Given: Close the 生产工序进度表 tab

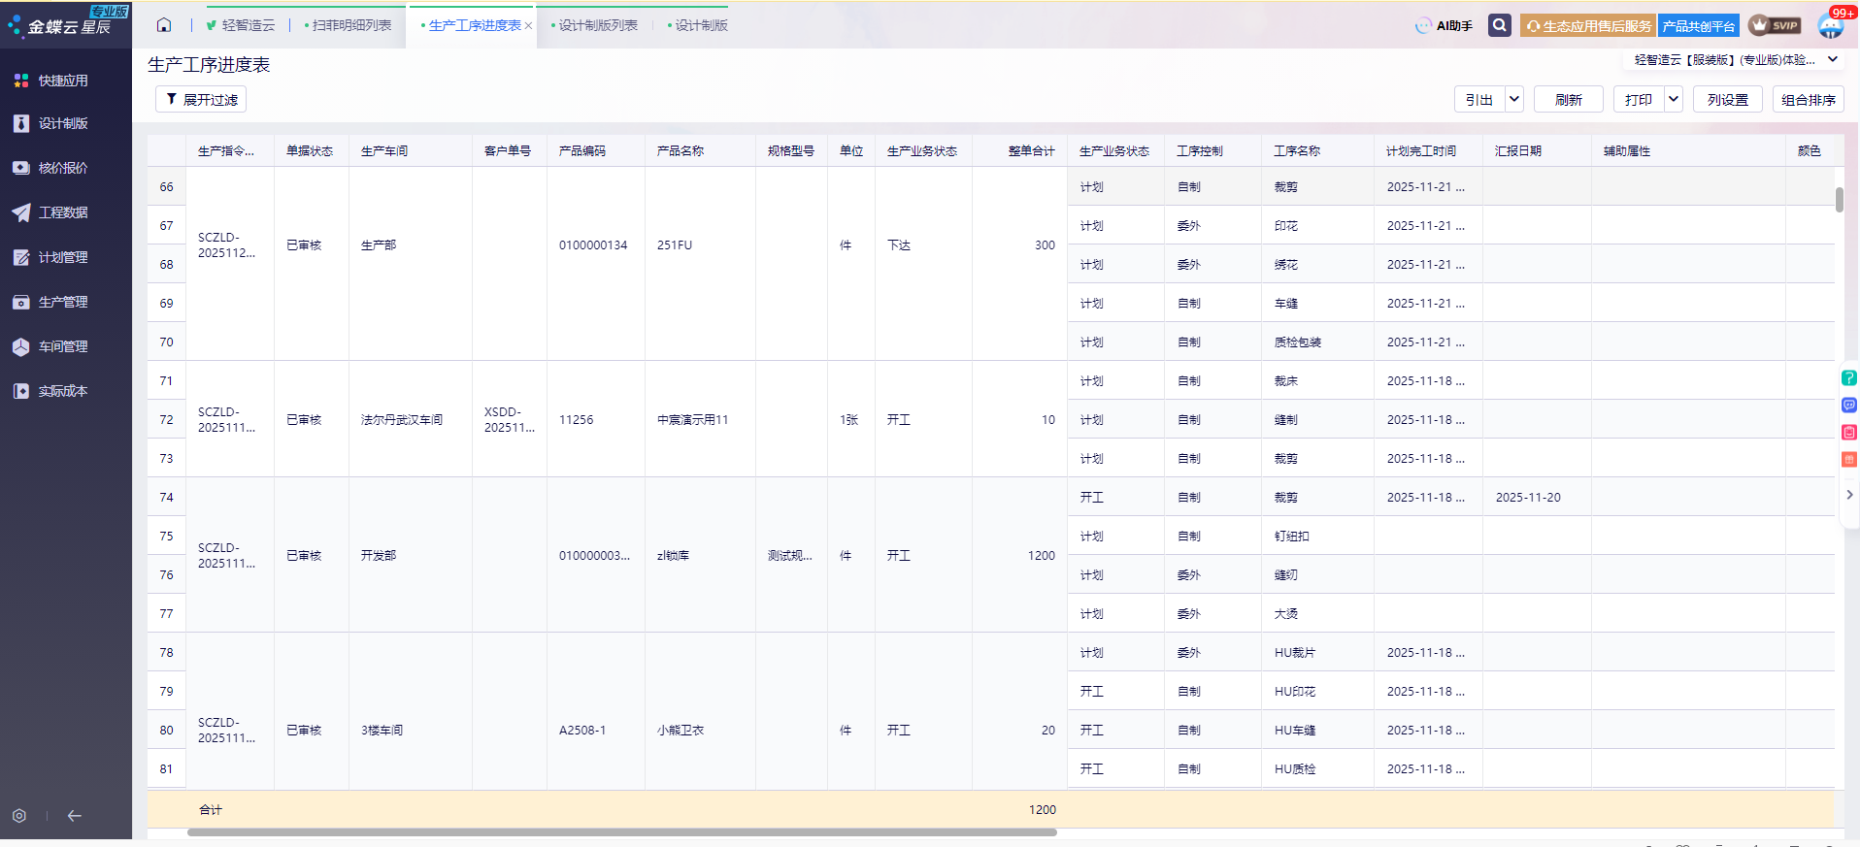Looking at the screenshot, I should pyautogui.click(x=528, y=26).
